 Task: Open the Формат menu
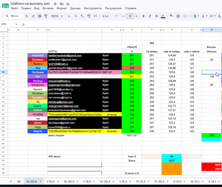pyautogui.click(x=62, y=8)
